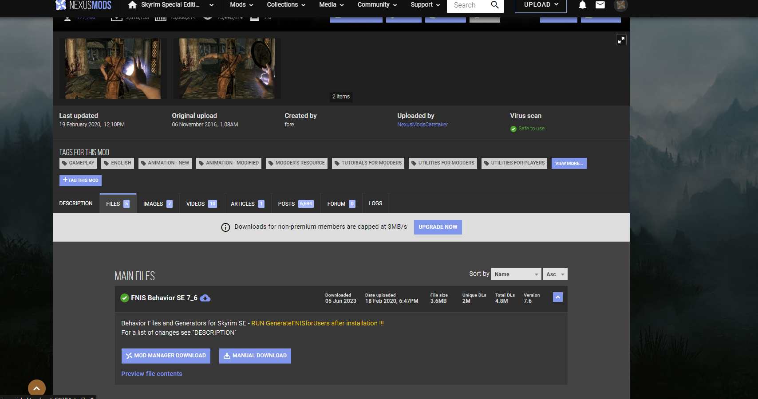Screen dimensions: 758x399
Task: Open the messages envelope icon
Action: (x=600, y=5)
